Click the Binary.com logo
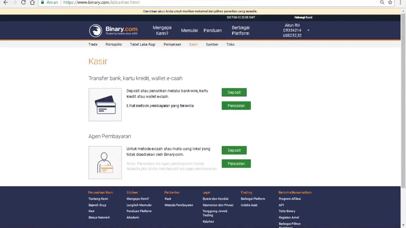The image size is (406, 228). (113, 31)
